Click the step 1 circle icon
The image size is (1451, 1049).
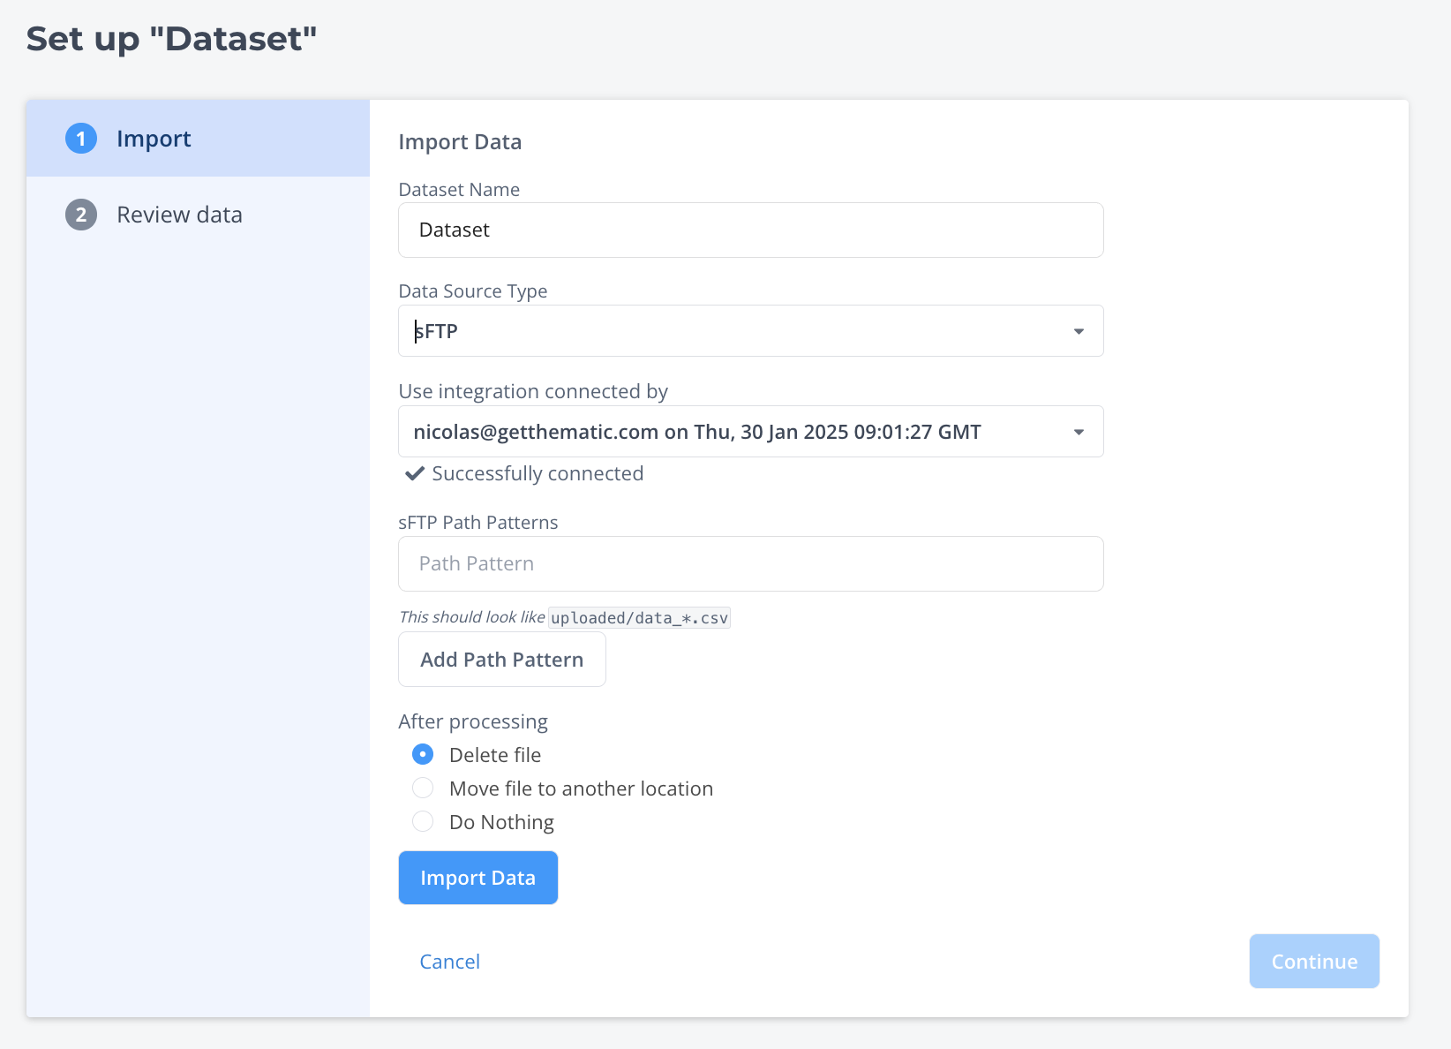click(x=81, y=139)
